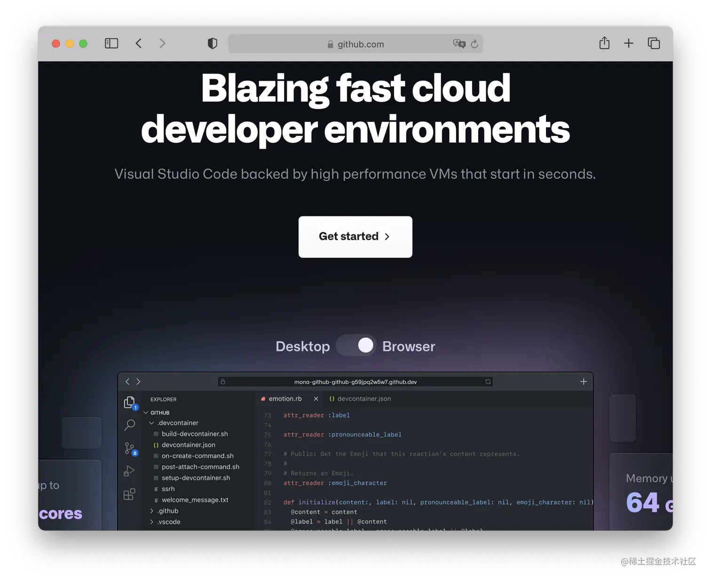Open Safari privacy shield report

(x=213, y=43)
